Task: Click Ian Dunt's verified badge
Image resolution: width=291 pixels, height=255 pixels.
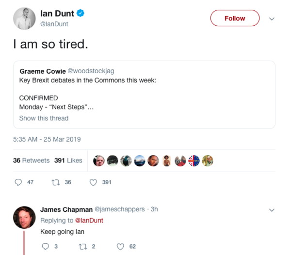Action: coord(81,13)
